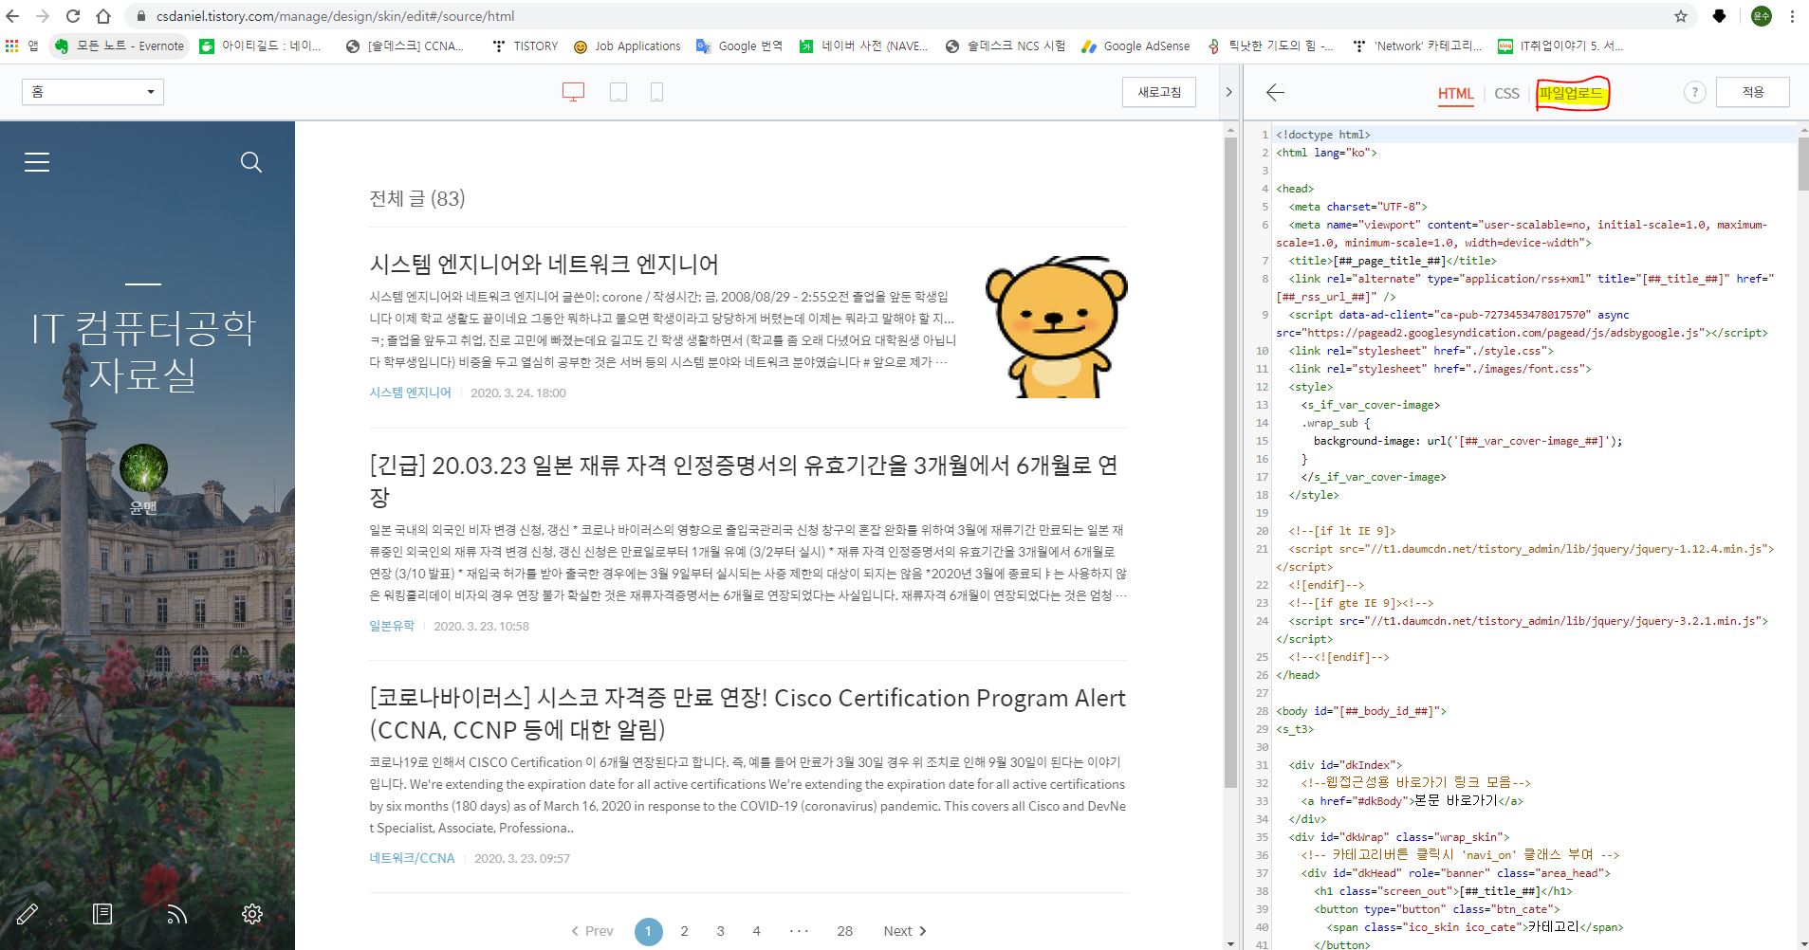1809x950 pixels.
Task: Switch preview to tablet icon
Action: (618, 92)
